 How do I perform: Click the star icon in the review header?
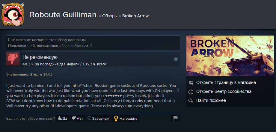pyautogui.click(x=176, y=59)
